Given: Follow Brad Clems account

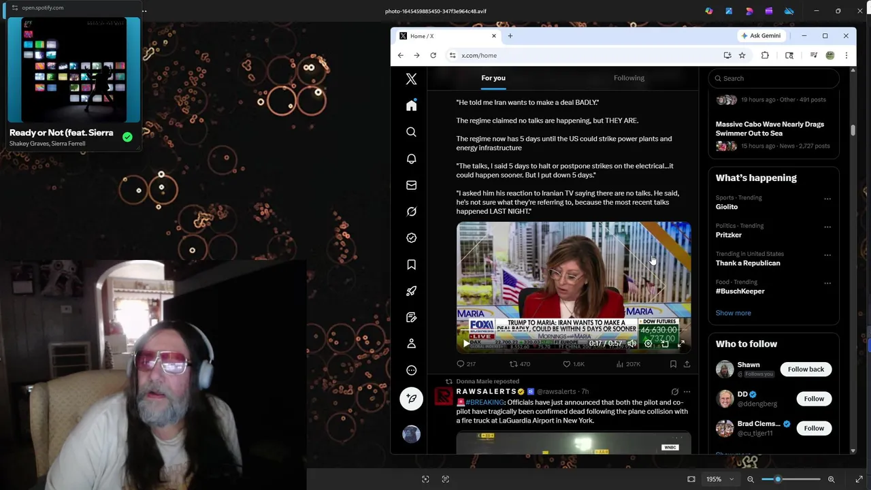Looking at the screenshot, I should (x=814, y=428).
